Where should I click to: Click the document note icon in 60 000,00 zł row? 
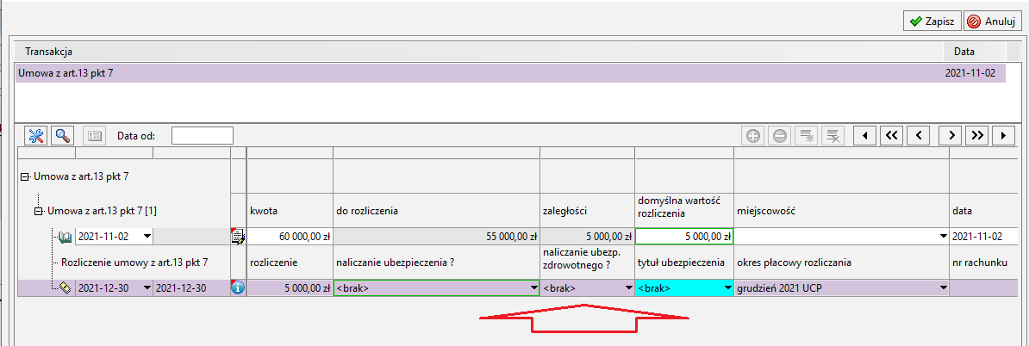pos(238,236)
